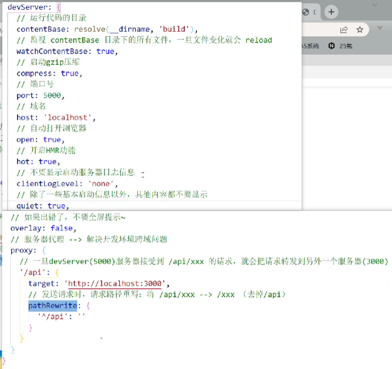The image size is (392, 369).
Task: Click the comment '// 开启HMR功能'
Action: (x=46, y=150)
